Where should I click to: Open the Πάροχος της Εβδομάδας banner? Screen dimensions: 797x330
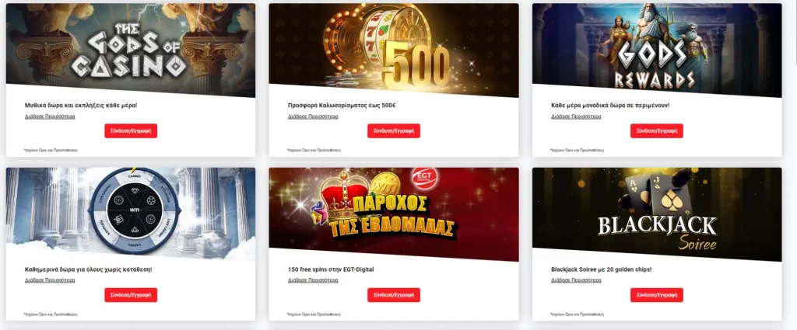tap(394, 214)
